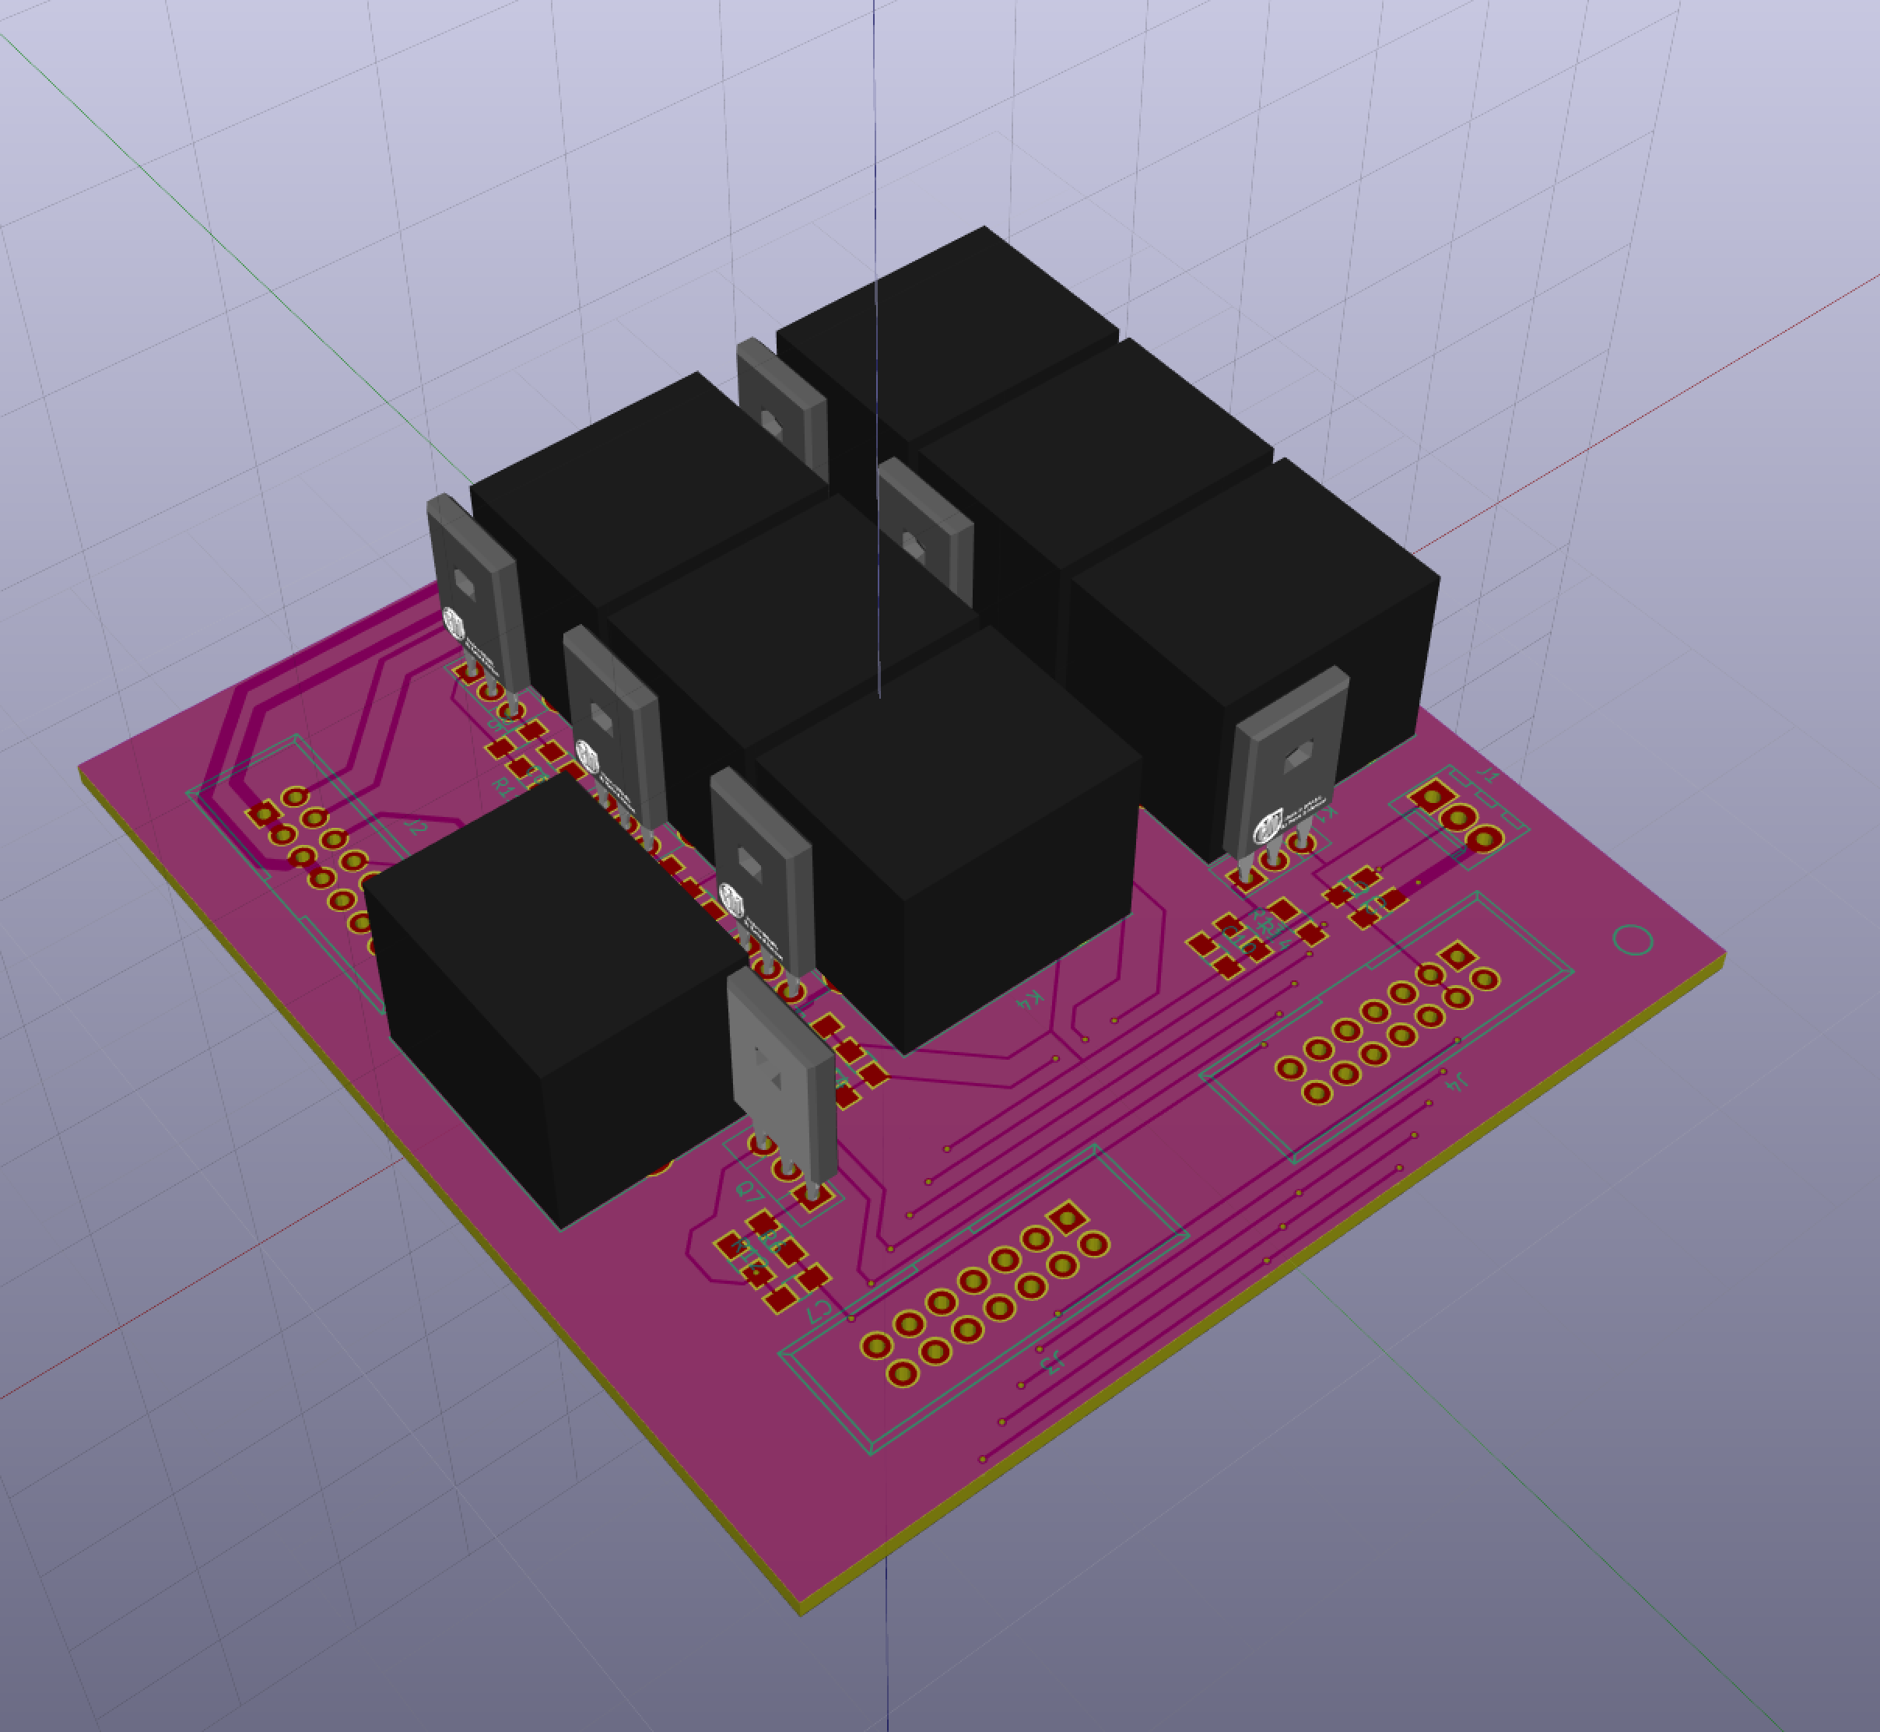The height and width of the screenshot is (1732, 1880).
Task: Click the square pin-1 pad of J4
Action: click(1457, 957)
